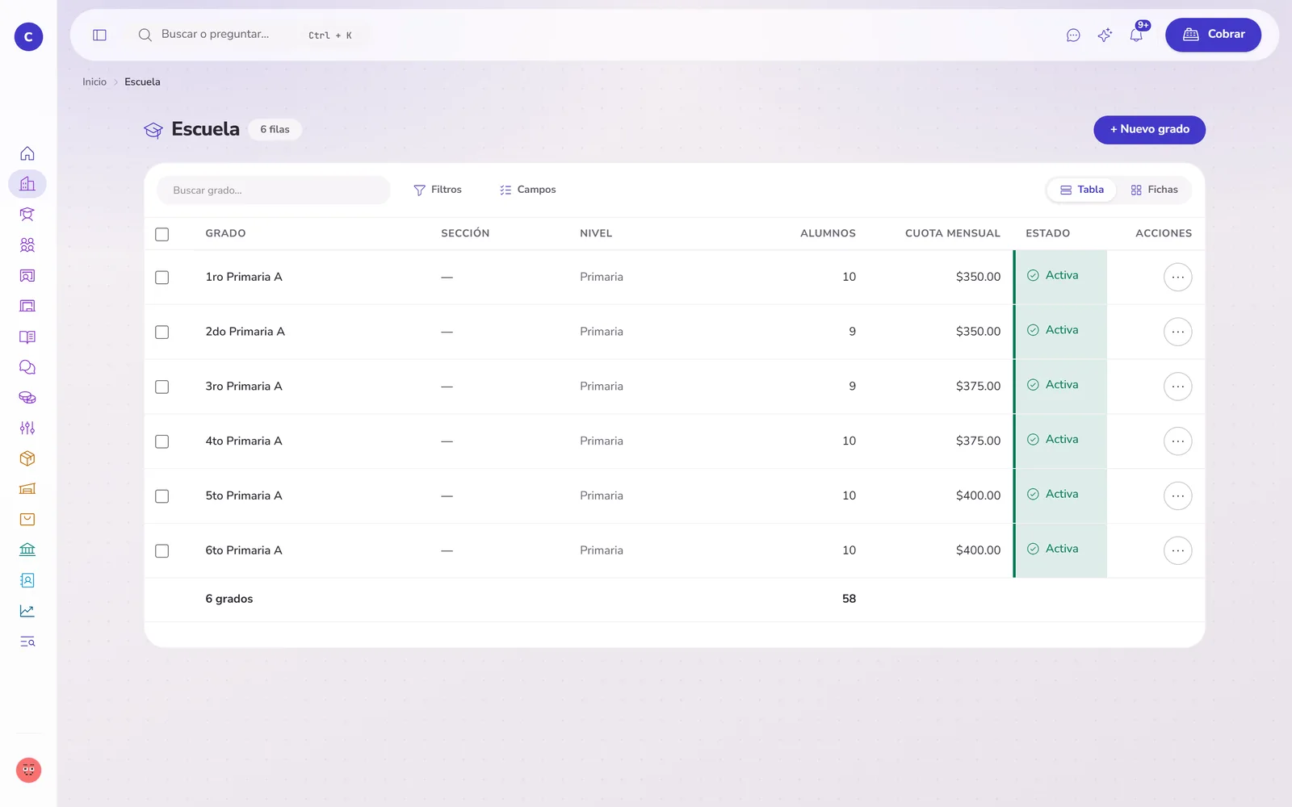The width and height of the screenshot is (1292, 807).
Task: Open the home icon in sidebar
Action: click(27, 153)
